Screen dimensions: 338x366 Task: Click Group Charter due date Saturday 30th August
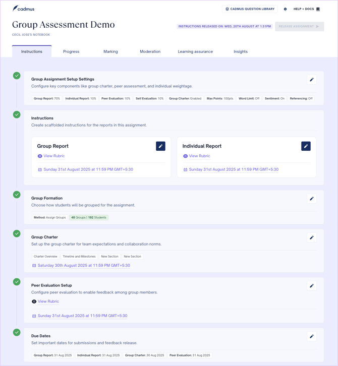pyautogui.click(x=84, y=266)
